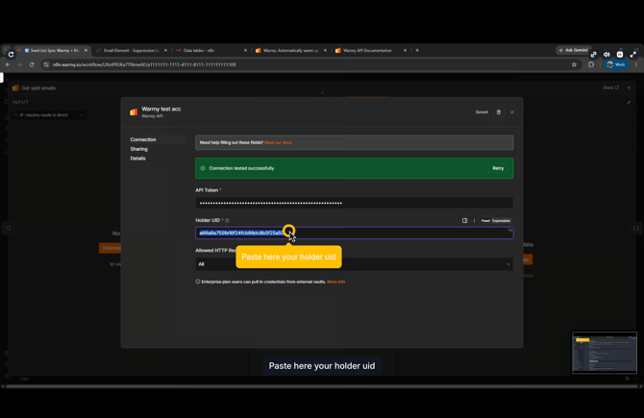The width and height of the screenshot is (644, 418).
Task: Bookmark this page with star icon
Action: click(x=574, y=64)
